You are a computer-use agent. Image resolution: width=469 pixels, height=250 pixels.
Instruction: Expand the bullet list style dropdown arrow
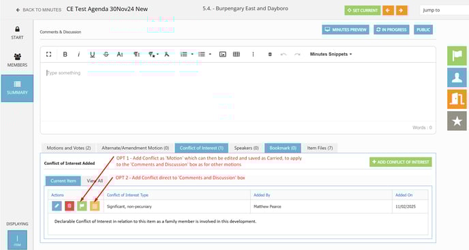pos(210,54)
